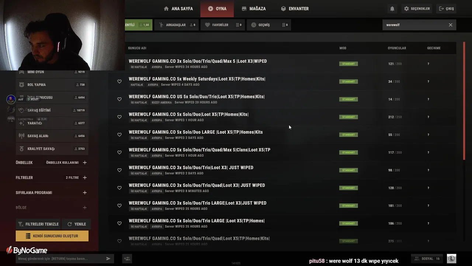Select the FAVORİLER server tab
Screen dimensions: 472x266
point(223,25)
